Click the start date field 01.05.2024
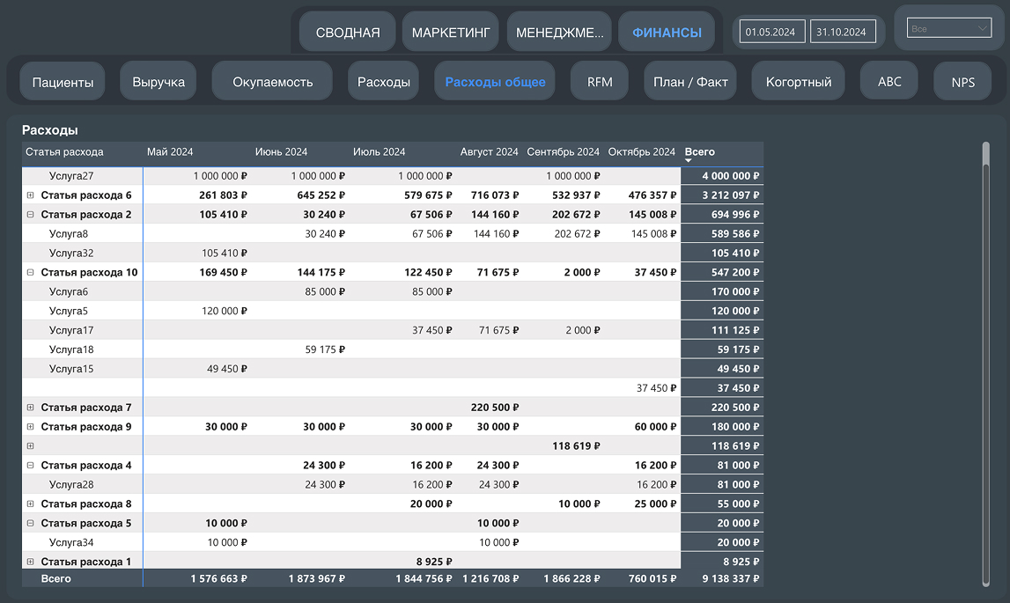 770,32
